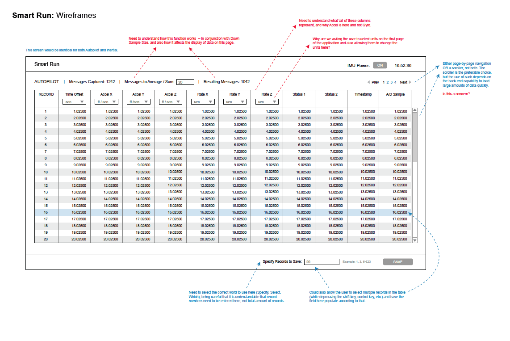Open the Rate Z units dropdown
This screenshot has width=510, height=341.
(x=267, y=102)
